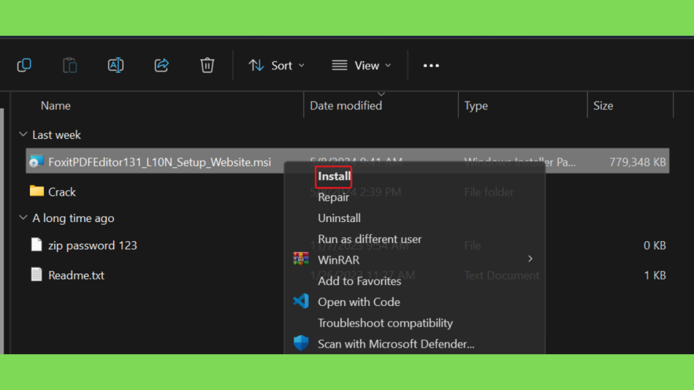This screenshot has width=694, height=390.
Task: Choose Repair from the context menu
Action: [x=333, y=197]
